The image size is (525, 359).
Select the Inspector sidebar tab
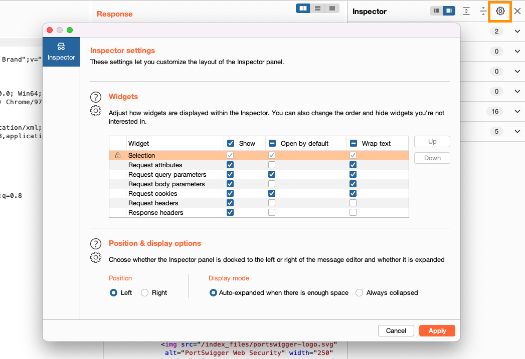click(x=61, y=52)
